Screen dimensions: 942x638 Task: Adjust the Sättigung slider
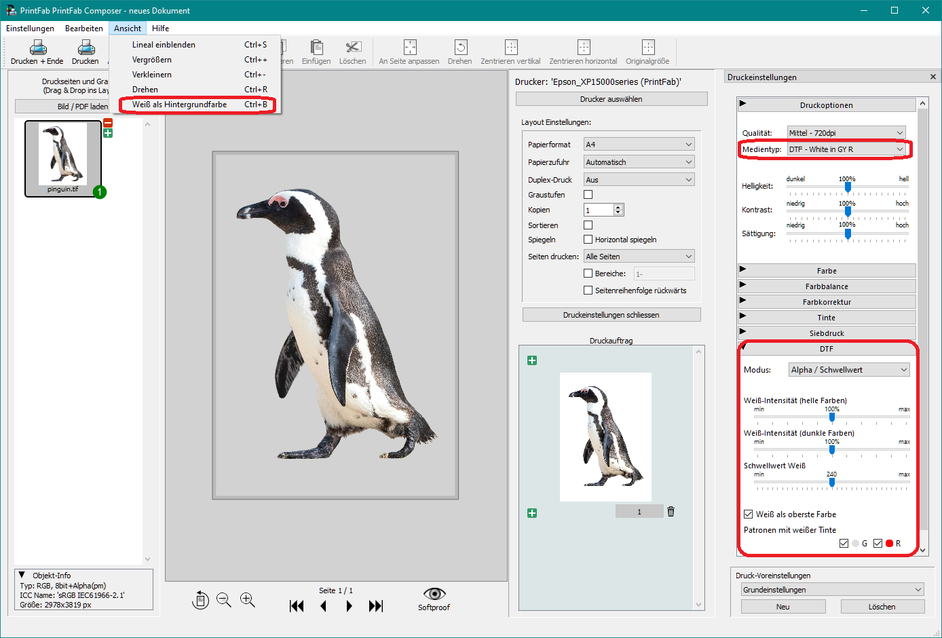tap(848, 235)
